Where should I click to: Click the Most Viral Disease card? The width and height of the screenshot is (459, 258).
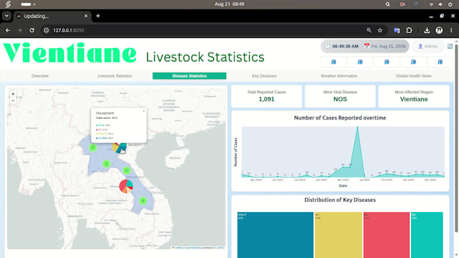(x=340, y=97)
